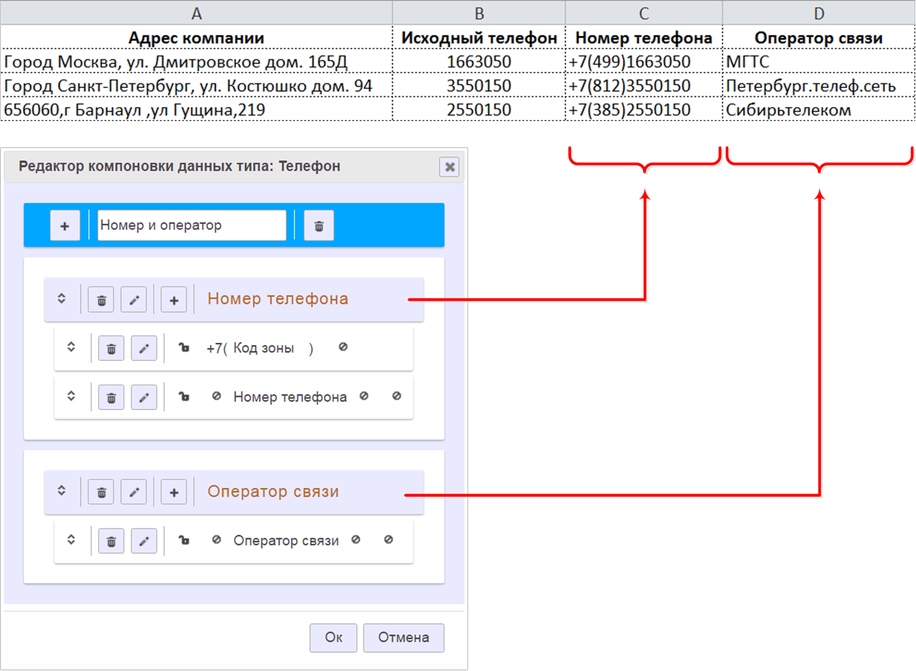Click reorder arrows of 'Оператор связи' group header

[x=61, y=491]
